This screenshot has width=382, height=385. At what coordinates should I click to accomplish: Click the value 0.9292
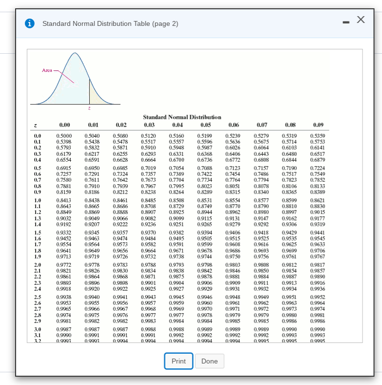tap(261, 224)
